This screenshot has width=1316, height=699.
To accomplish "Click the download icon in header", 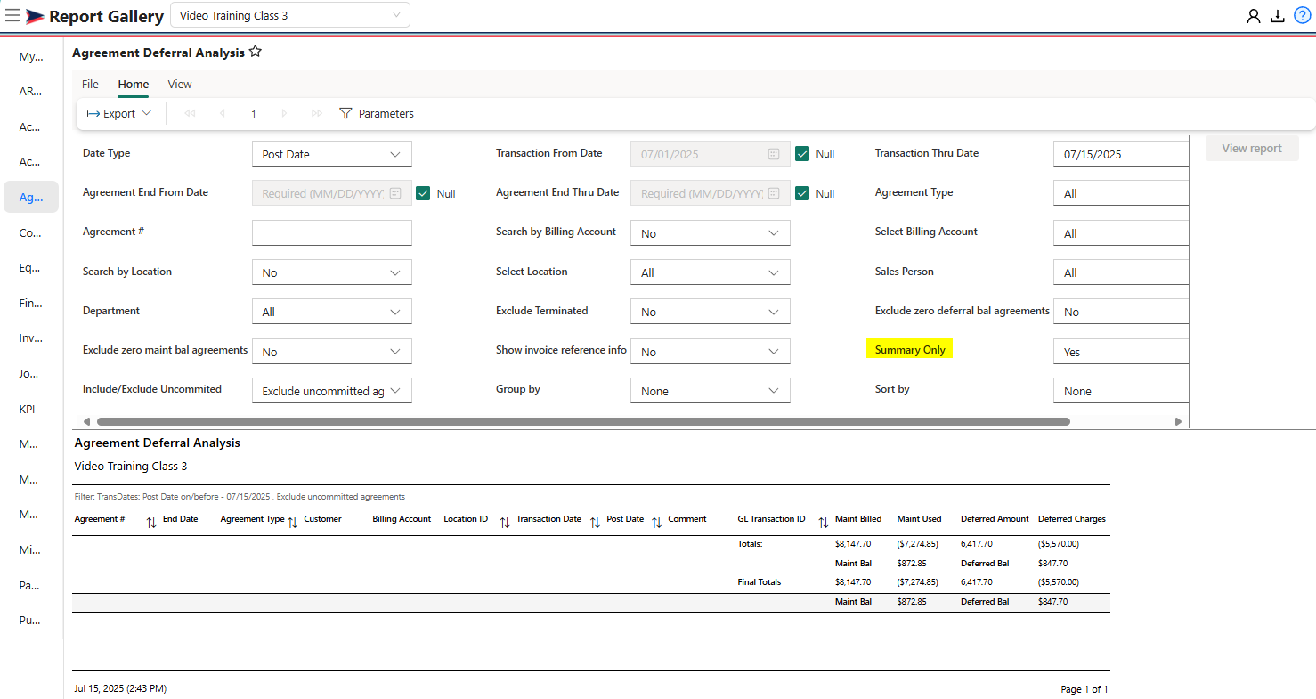I will click(x=1278, y=15).
